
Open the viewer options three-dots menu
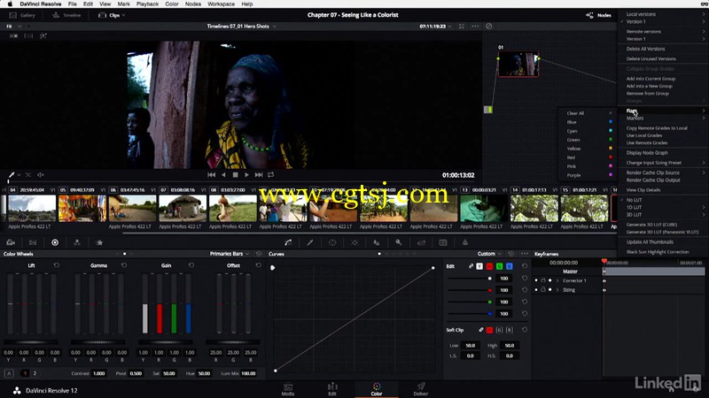[475, 27]
